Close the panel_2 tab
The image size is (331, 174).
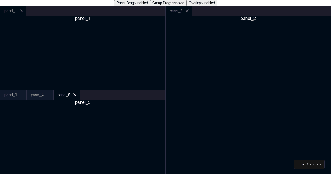(187, 11)
